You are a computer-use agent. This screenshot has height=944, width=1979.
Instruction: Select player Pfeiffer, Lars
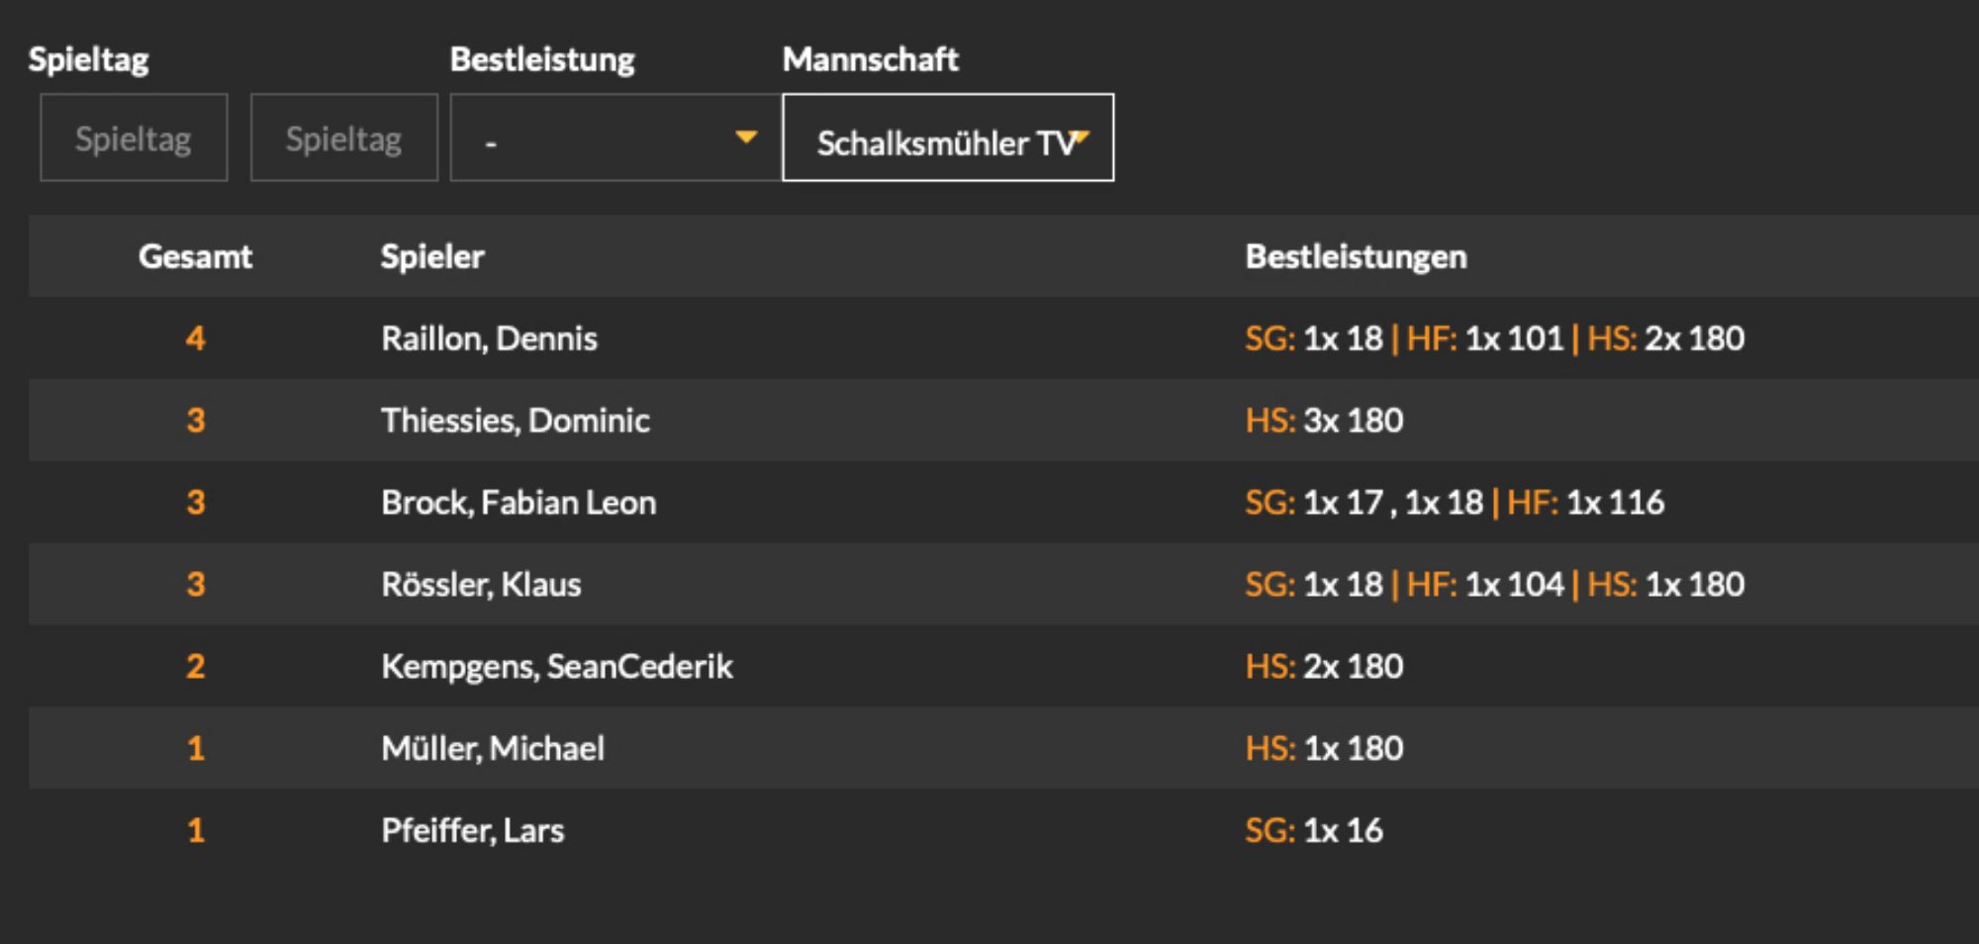[473, 830]
